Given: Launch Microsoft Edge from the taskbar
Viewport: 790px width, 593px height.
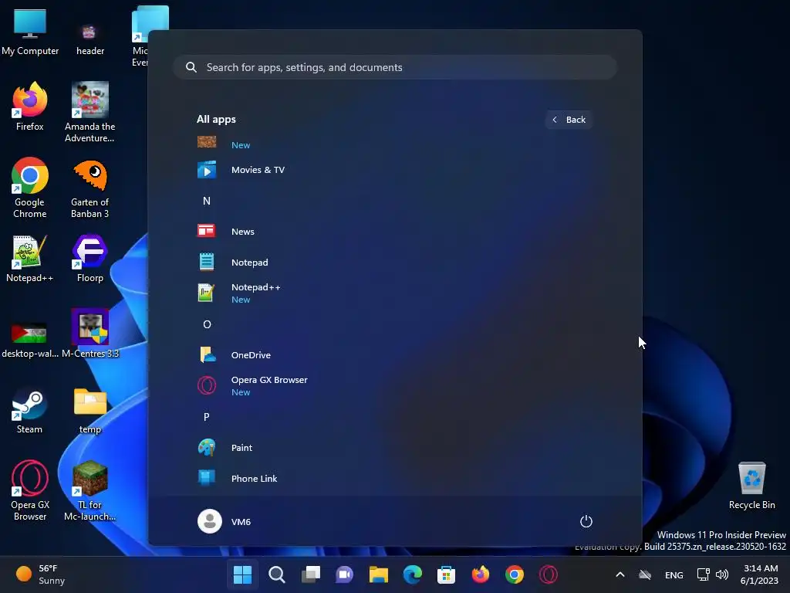Looking at the screenshot, I should [x=413, y=574].
